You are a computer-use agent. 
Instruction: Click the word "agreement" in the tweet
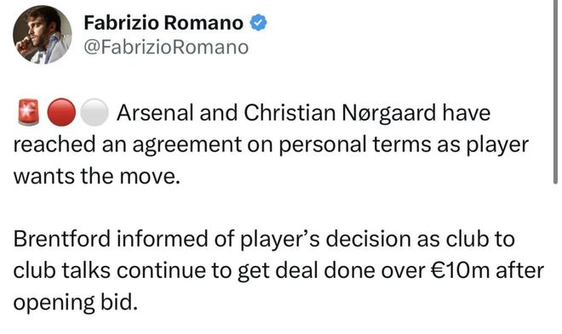[187, 146]
